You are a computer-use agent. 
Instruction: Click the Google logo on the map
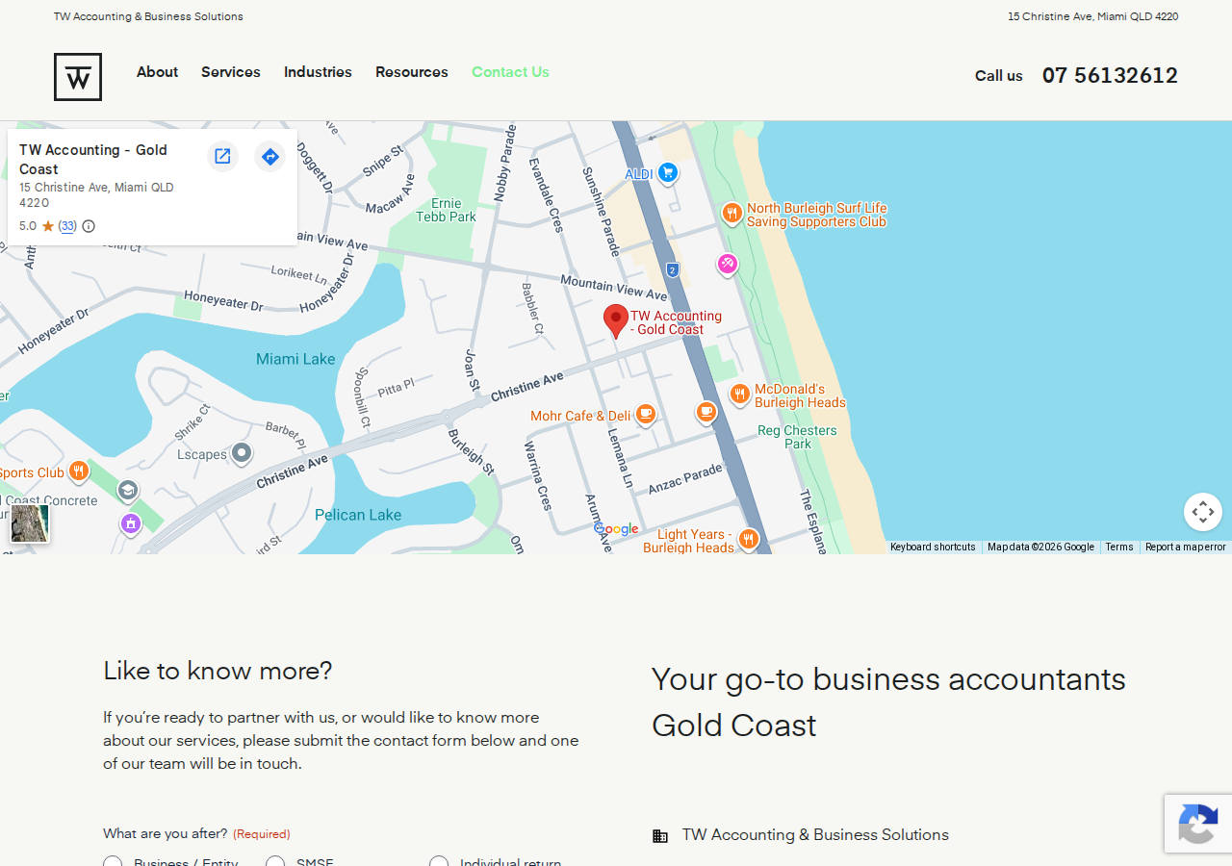[616, 529]
